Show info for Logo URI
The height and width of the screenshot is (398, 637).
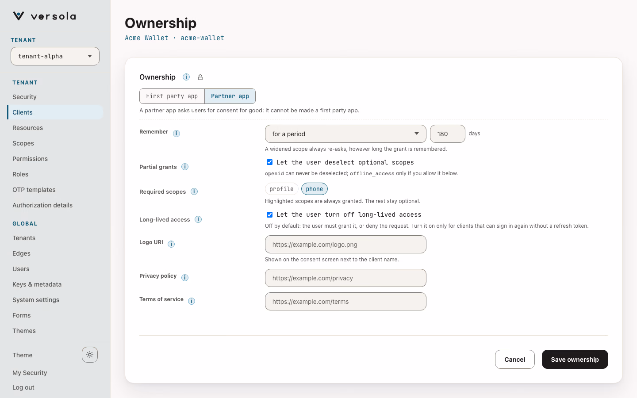point(171,244)
